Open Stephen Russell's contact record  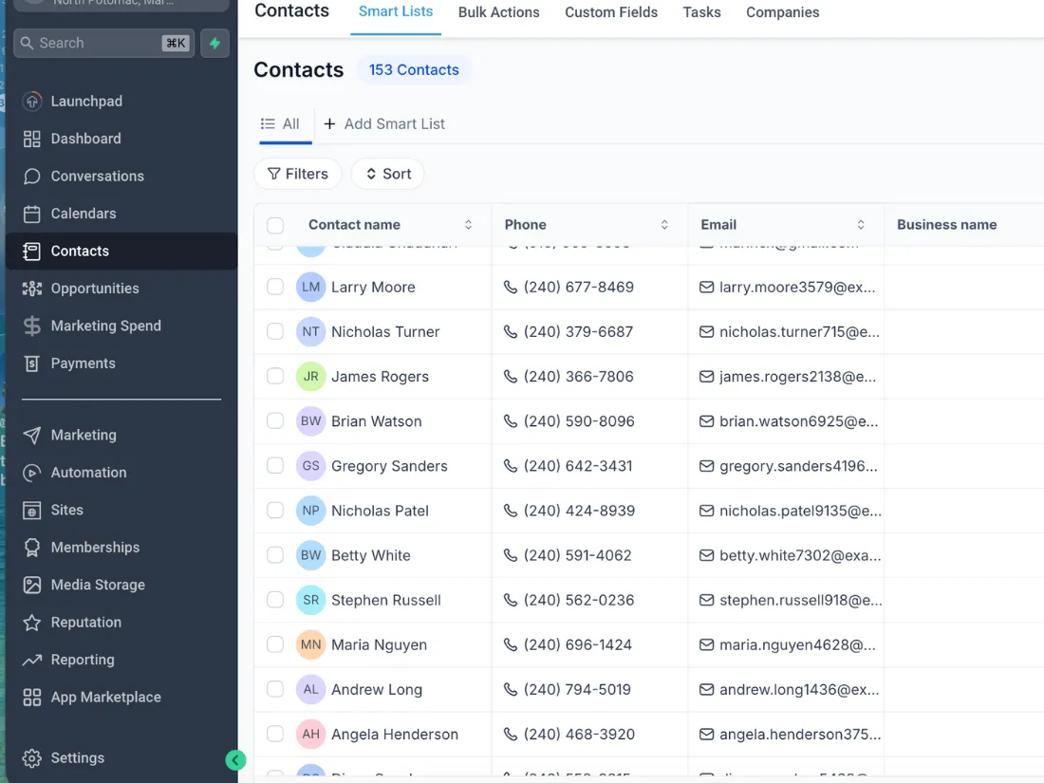click(386, 600)
